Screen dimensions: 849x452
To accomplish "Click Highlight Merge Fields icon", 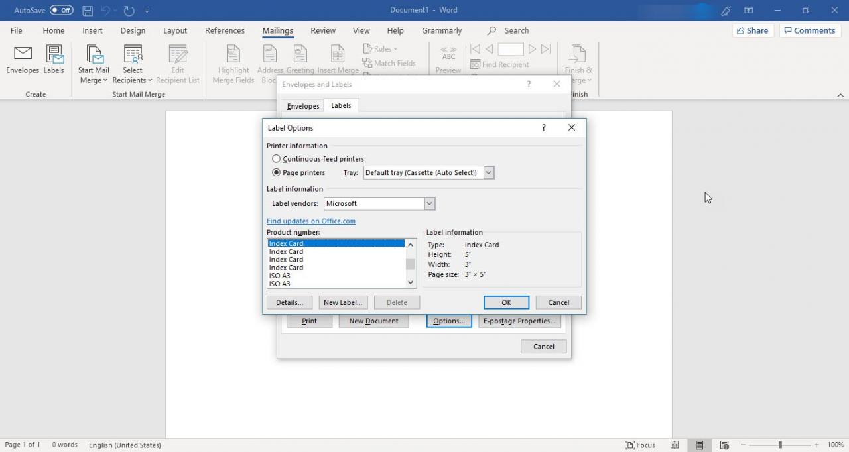I will tap(233, 64).
